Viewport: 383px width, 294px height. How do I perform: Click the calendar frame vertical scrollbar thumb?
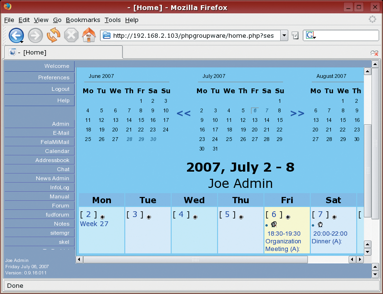point(368,171)
